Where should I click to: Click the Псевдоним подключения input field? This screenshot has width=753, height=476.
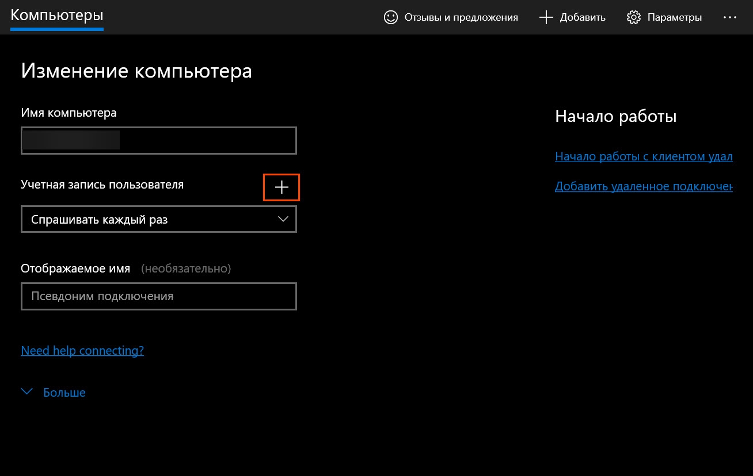[x=158, y=297]
